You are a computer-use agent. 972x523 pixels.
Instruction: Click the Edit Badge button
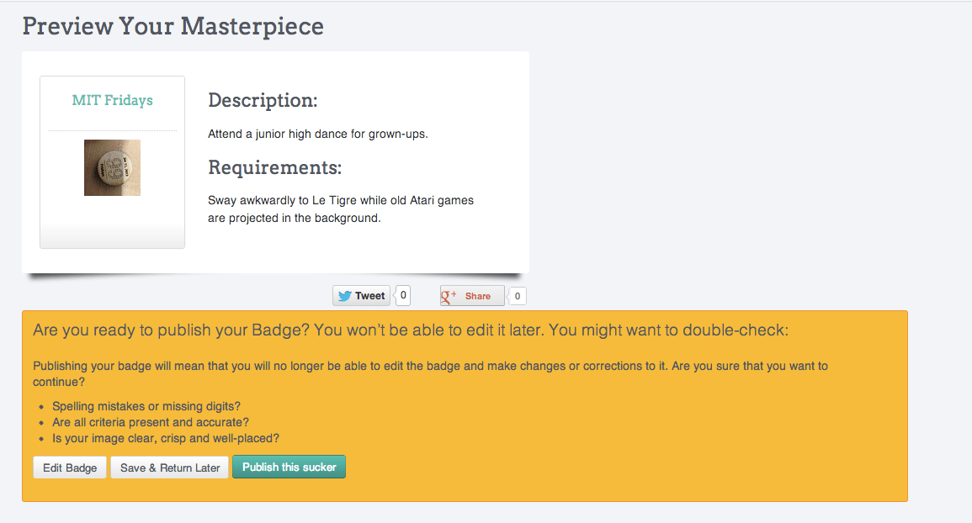pyautogui.click(x=70, y=468)
